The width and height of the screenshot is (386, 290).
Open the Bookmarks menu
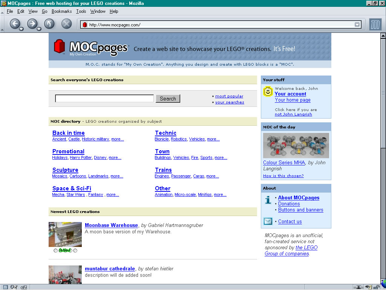tap(61, 11)
